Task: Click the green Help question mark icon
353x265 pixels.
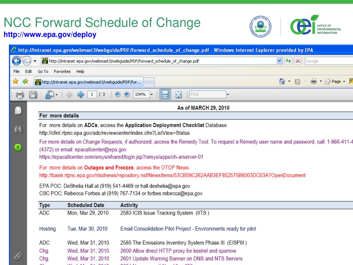Action: 18,148
